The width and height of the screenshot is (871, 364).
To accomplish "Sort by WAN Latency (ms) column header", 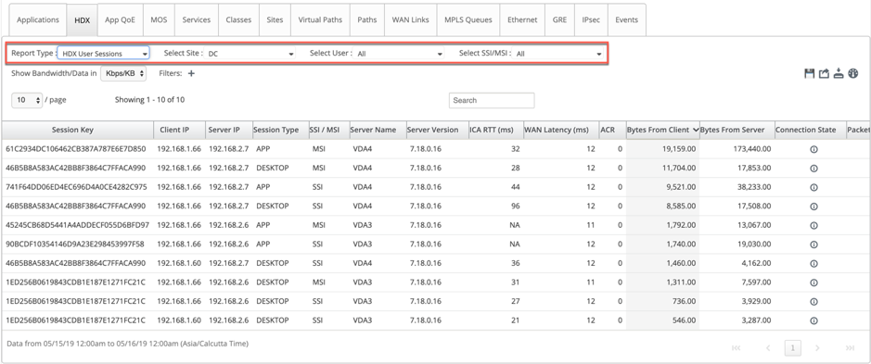I will (560, 130).
